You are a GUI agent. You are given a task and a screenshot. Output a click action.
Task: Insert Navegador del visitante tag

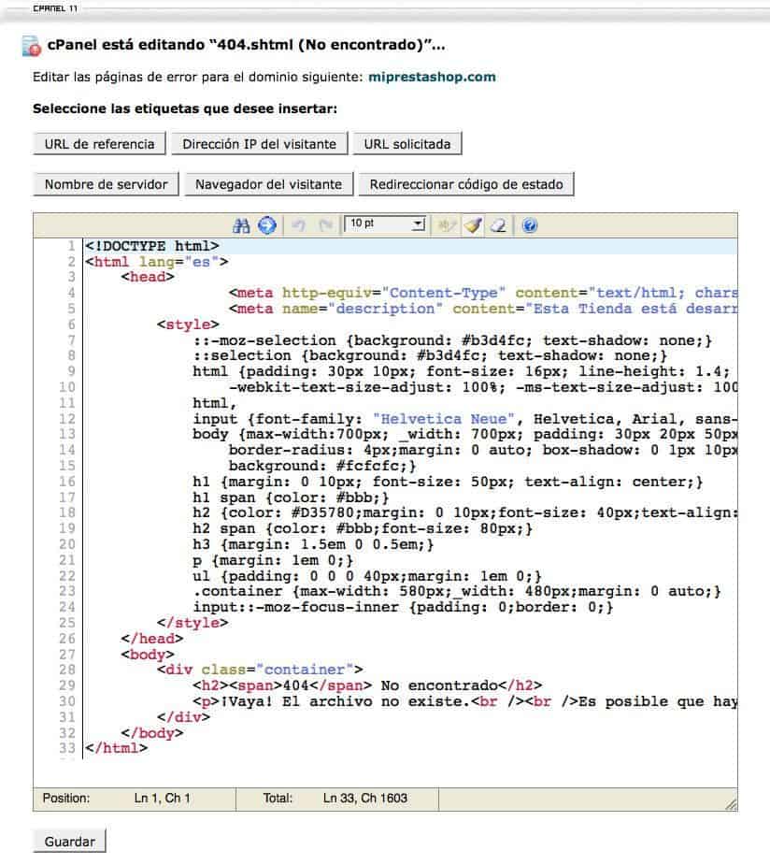click(x=268, y=184)
